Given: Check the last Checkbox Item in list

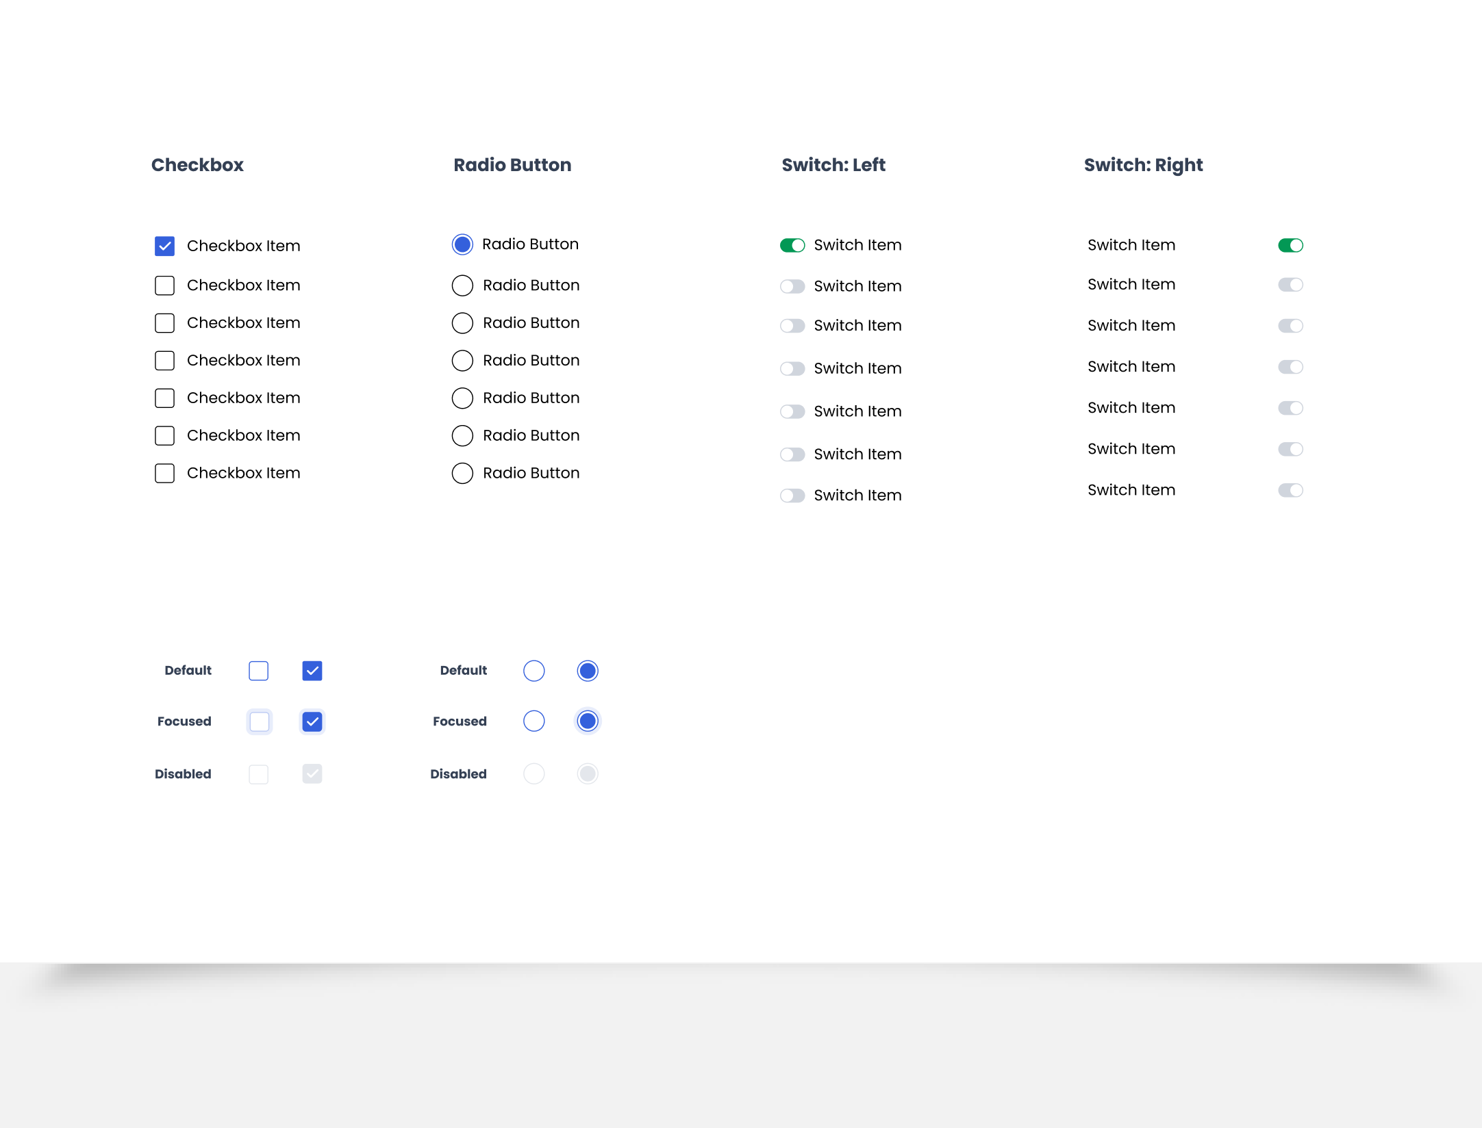Looking at the screenshot, I should click(164, 474).
